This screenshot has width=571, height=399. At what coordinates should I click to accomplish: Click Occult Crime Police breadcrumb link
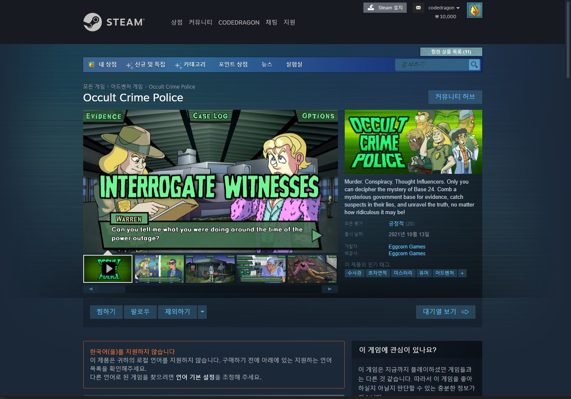172,86
